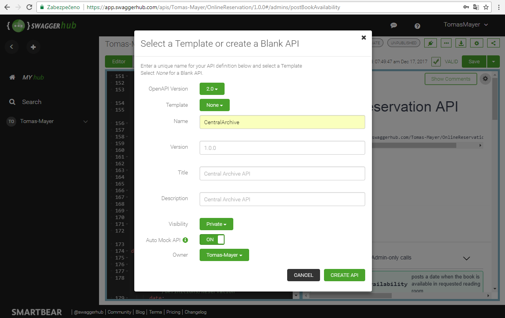Bookmark this page with the star icon
The width and height of the screenshot is (505, 318).
click(486, 7)
